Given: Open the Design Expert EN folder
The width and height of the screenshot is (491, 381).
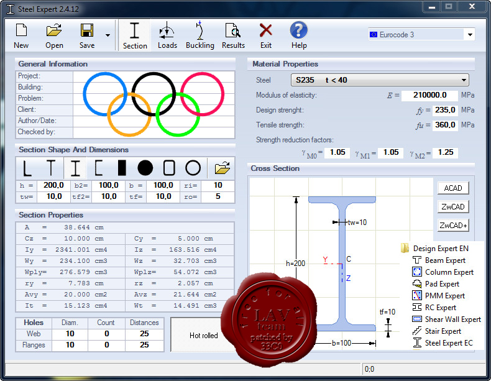Looking at the screenshot, I should click(x=434, y=248).
